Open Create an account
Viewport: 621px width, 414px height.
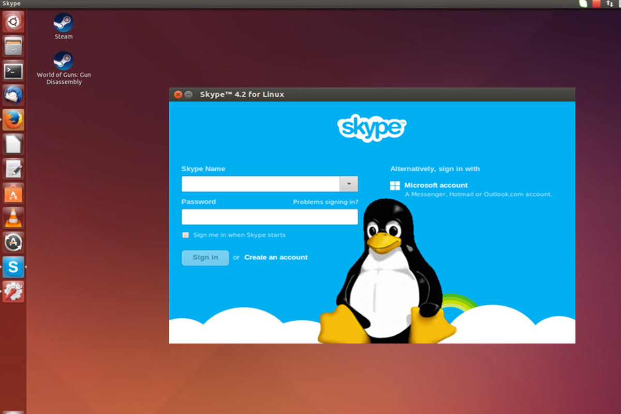[276, 257]
